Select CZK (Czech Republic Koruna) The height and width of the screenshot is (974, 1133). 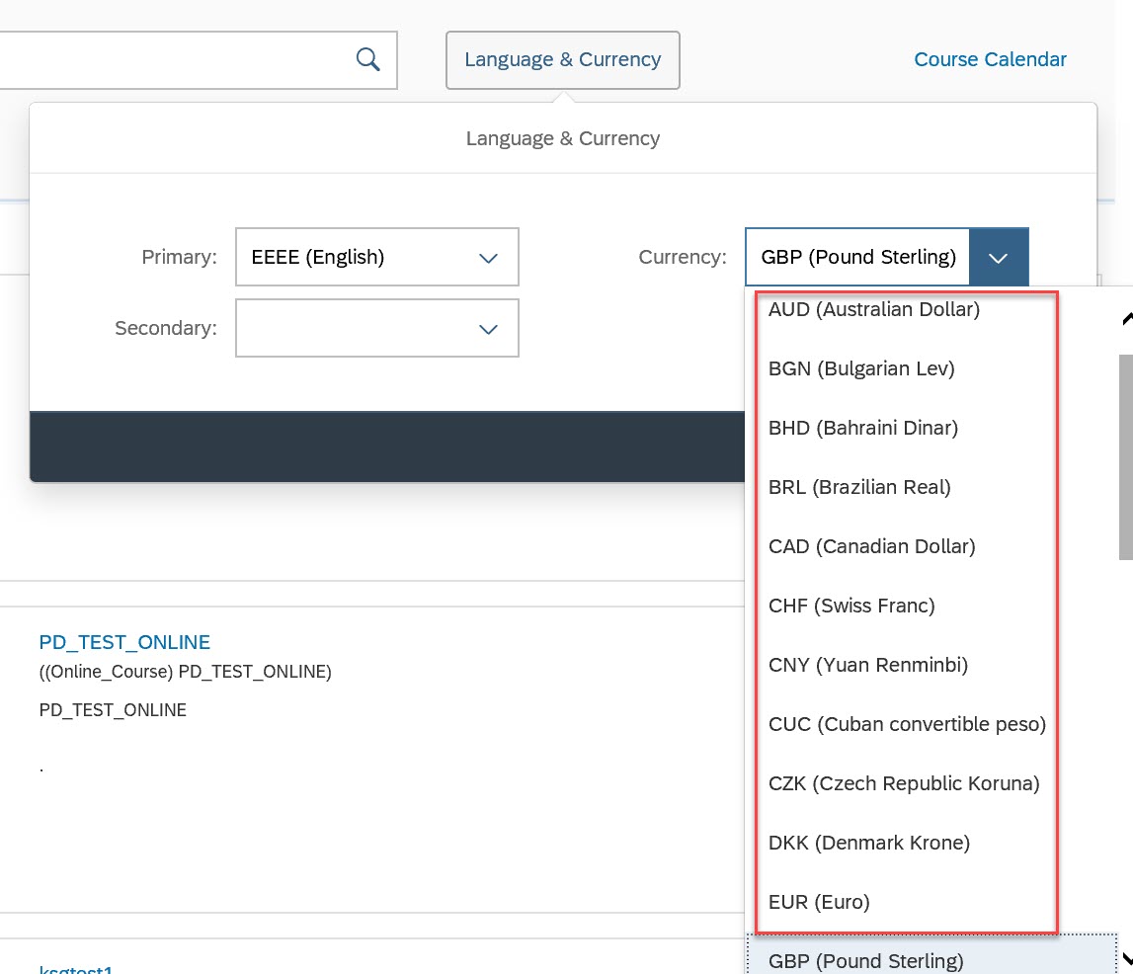(x=906, y=783)
